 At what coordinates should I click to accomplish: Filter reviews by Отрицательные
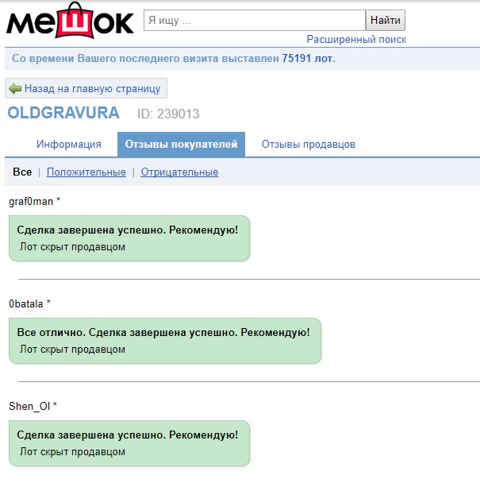coord(179,172)
